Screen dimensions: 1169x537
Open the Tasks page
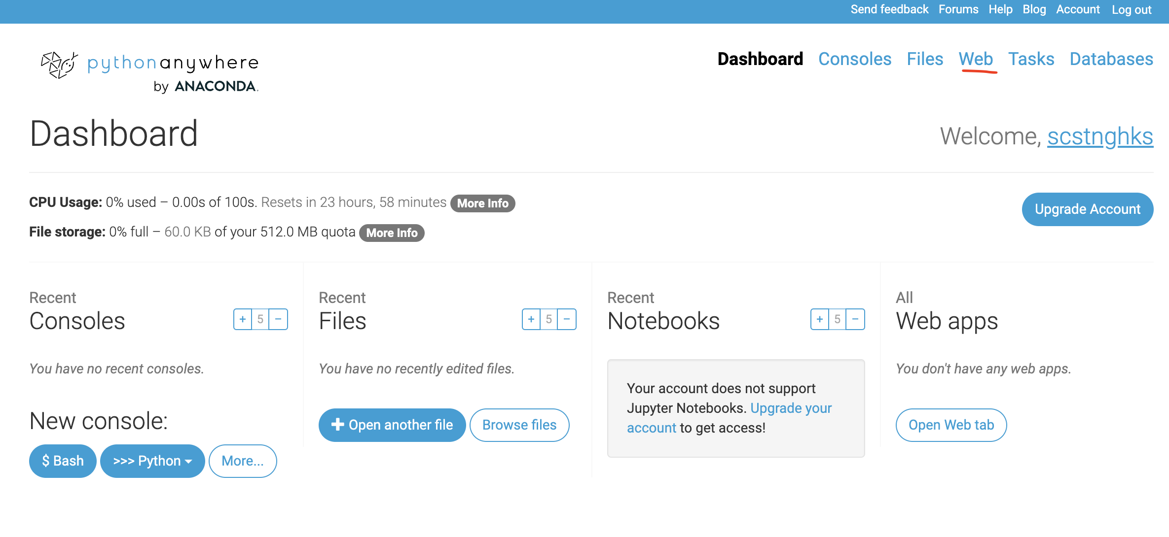point(1031,59)
